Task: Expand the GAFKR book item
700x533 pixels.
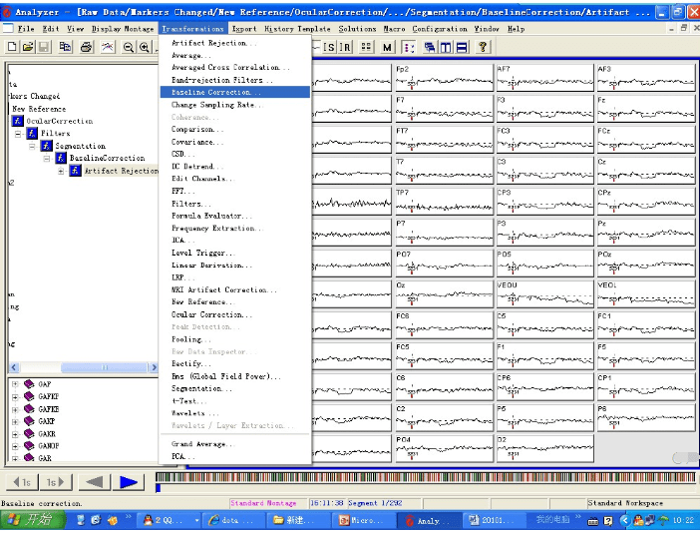Action: [x=15, y=409]
